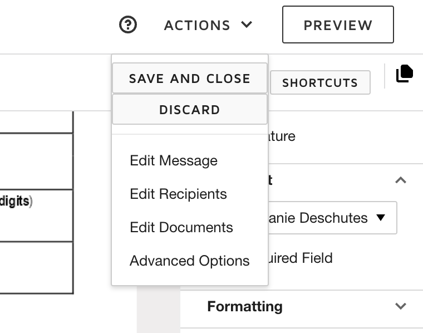423x333 pixels.
Task: Collapse the recipient section chevron
Action: [400, 180]
